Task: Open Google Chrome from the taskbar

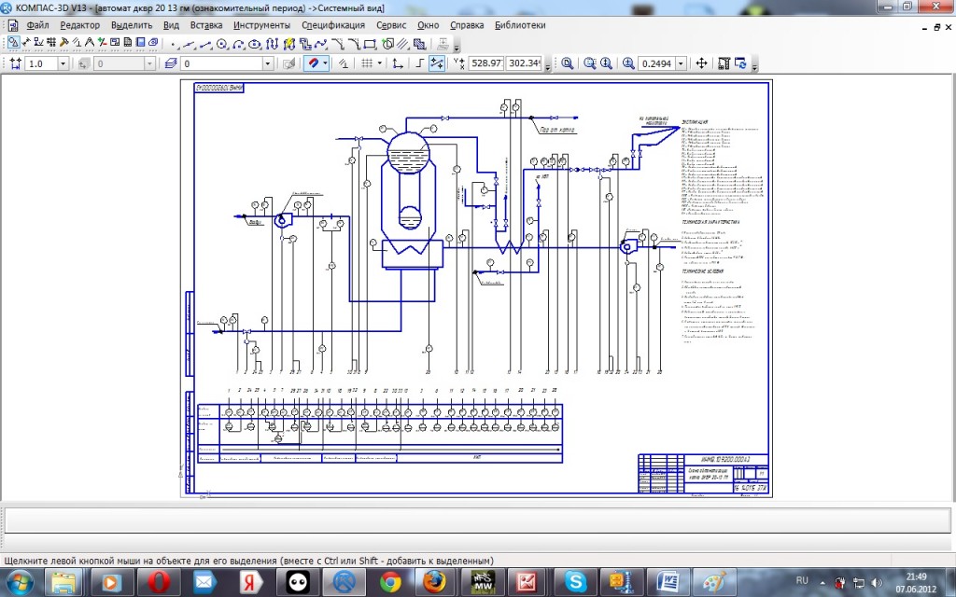Action: click(390, 582)
